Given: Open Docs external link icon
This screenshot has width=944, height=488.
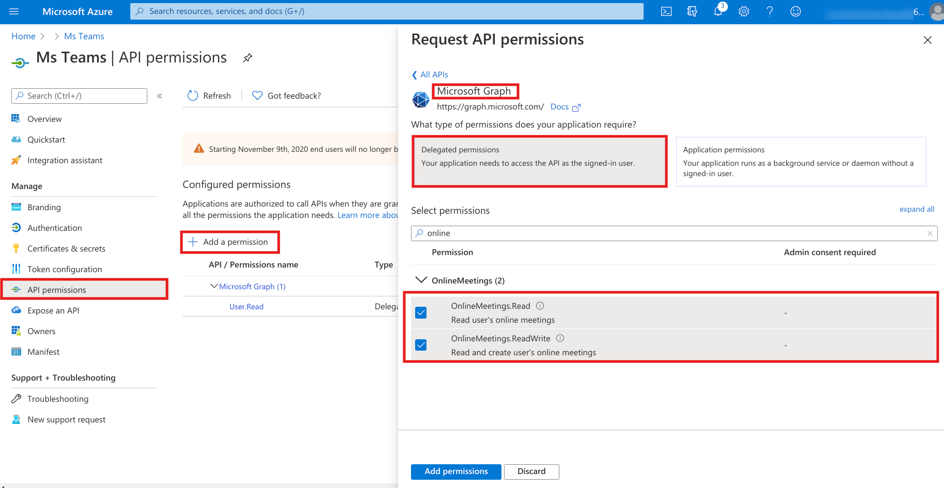Looking at the screenshot, I should coord(576,107).
